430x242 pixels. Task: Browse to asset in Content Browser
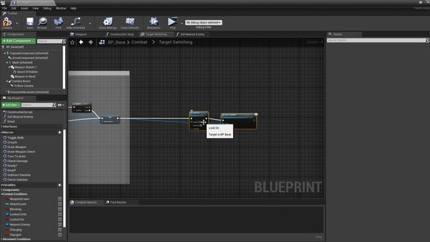[42, 22]
